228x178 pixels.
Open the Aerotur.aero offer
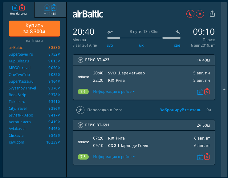click(x=34, y=122)
